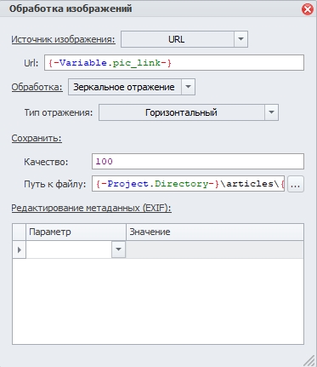Close the Обработка изображений dialog
This screenshot has height=367, width=317.
click(x=308, y=9)
